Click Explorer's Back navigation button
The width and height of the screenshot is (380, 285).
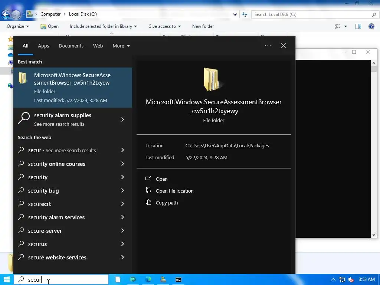pos(6,14)
